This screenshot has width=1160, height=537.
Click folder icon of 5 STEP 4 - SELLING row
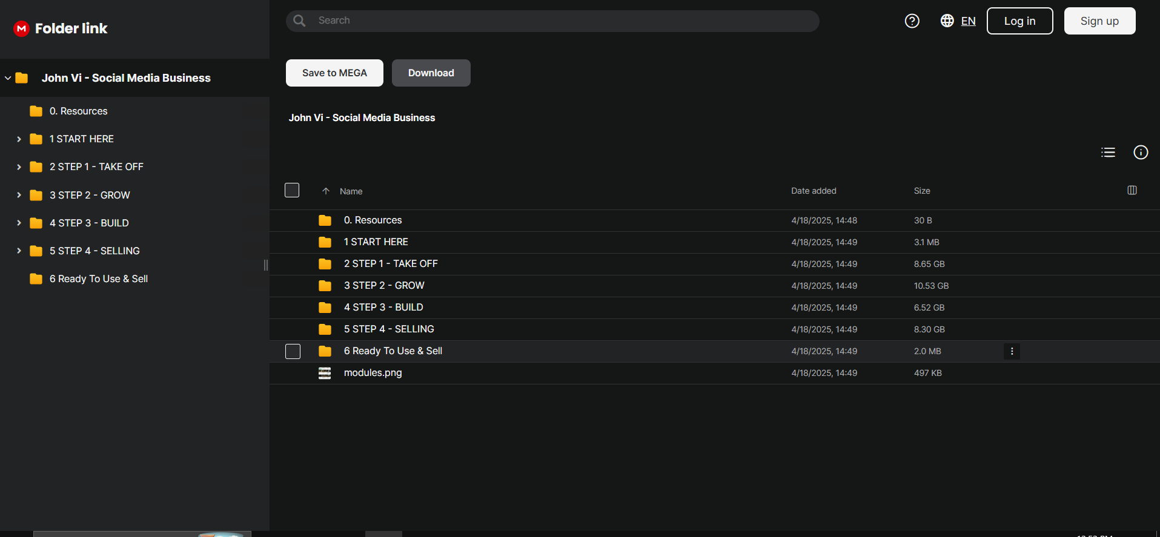point(325,329)
